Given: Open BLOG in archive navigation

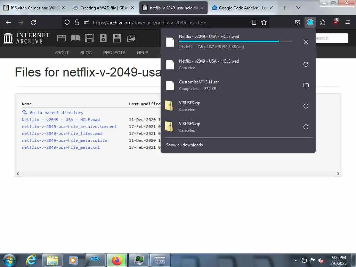Looking at the screenshot, I should (86, 53).
